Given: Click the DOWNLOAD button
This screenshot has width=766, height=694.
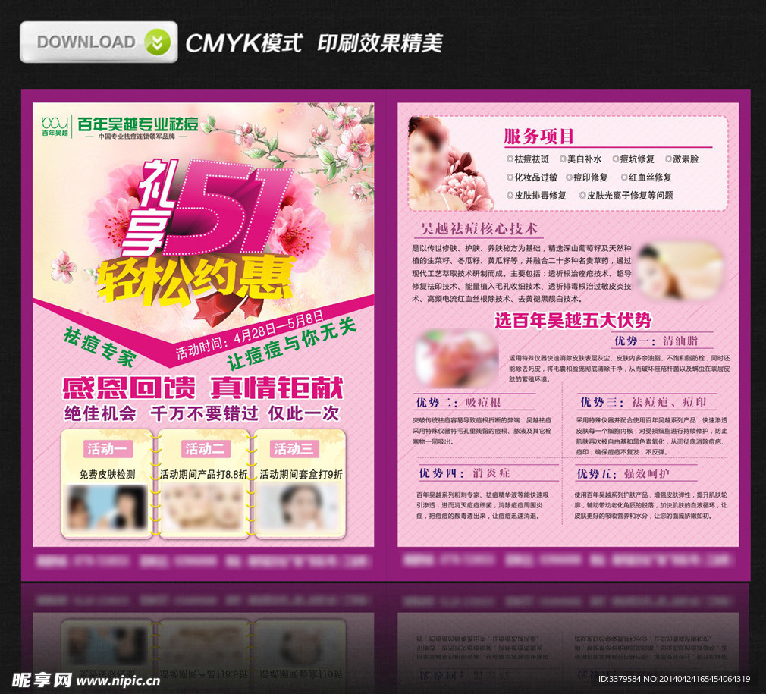Looking at the screenshot, I should 98,42.
